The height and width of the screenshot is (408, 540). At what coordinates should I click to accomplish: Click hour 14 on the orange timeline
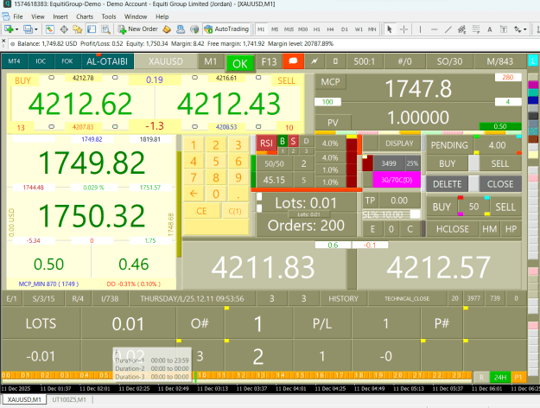click(x=280, y=375)
